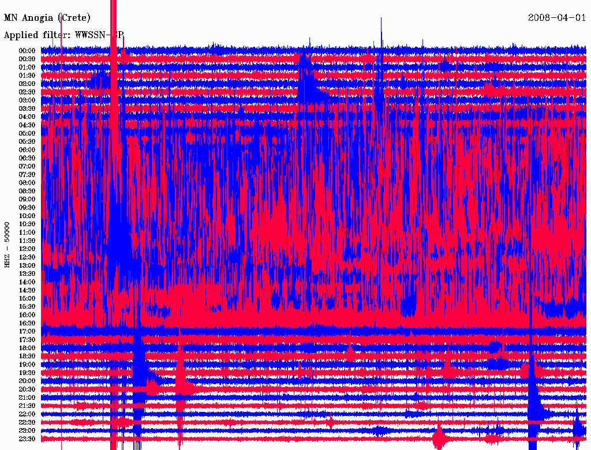This screenshot has width=591, height=450.
Task: Click the 04:30 time label
Action: click(27, 125)
